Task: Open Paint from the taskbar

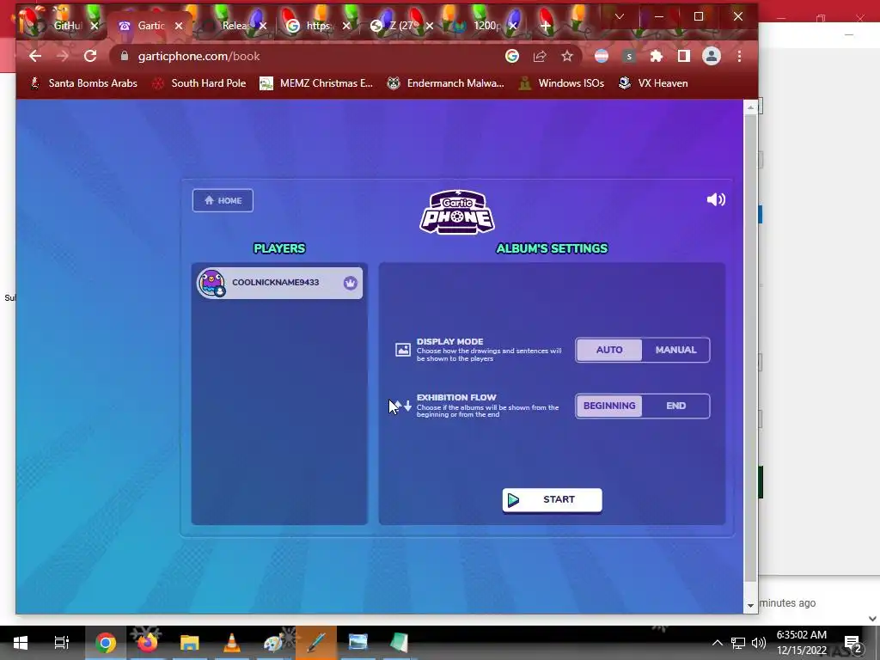Action: click(x=274, y=643)
